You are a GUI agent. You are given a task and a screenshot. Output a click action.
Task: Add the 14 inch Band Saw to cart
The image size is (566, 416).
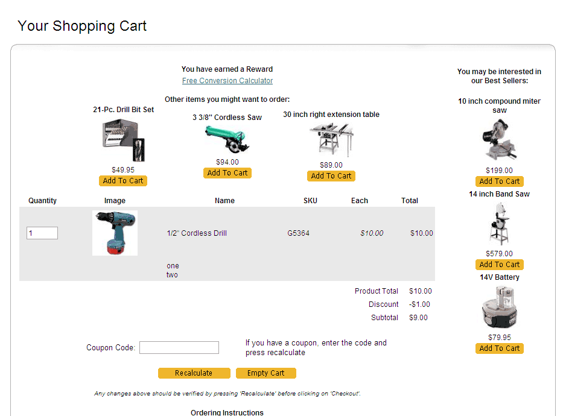pyautogui.click(x=499, y=265)
